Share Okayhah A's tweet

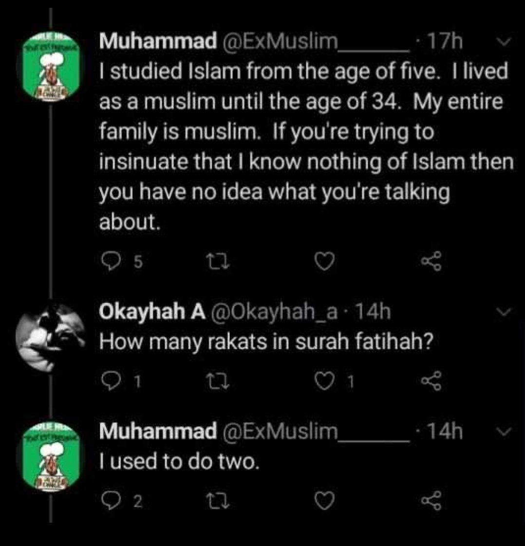click(x=431, y=381)
